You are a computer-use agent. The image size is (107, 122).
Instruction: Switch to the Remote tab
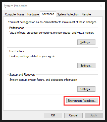coord(86,14)
